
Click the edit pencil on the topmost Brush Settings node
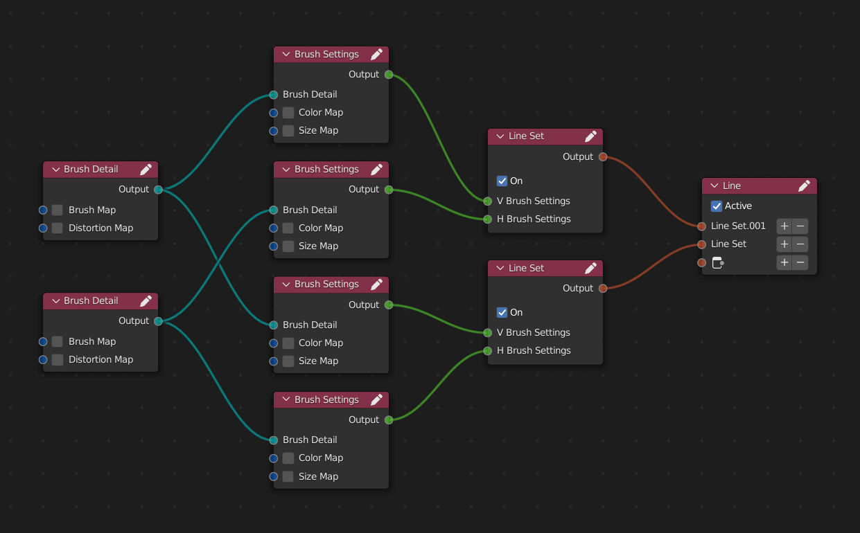click(376, 54)
